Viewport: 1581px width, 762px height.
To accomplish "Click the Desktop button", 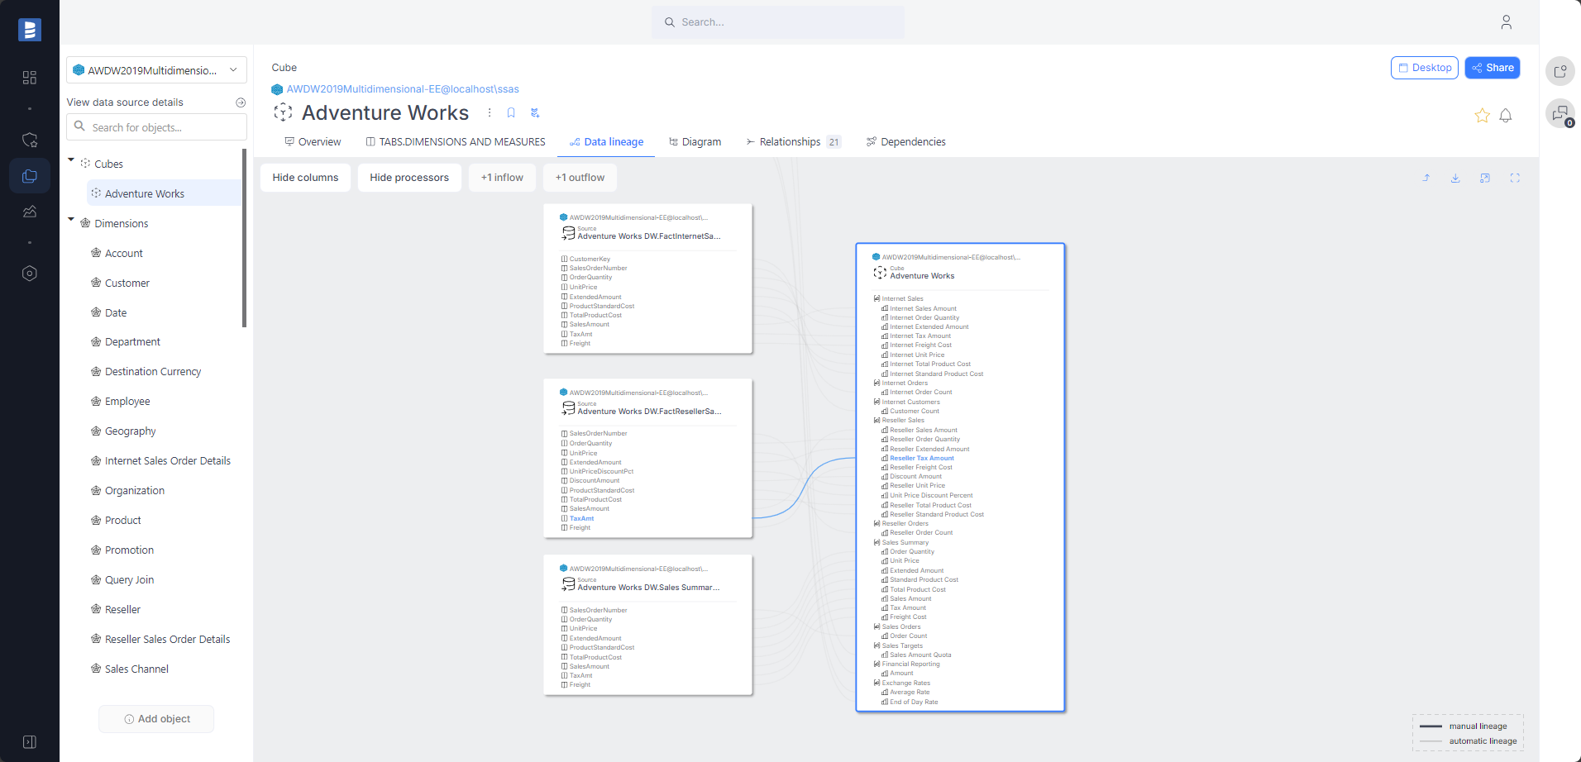I will (x=1425, y=68).
